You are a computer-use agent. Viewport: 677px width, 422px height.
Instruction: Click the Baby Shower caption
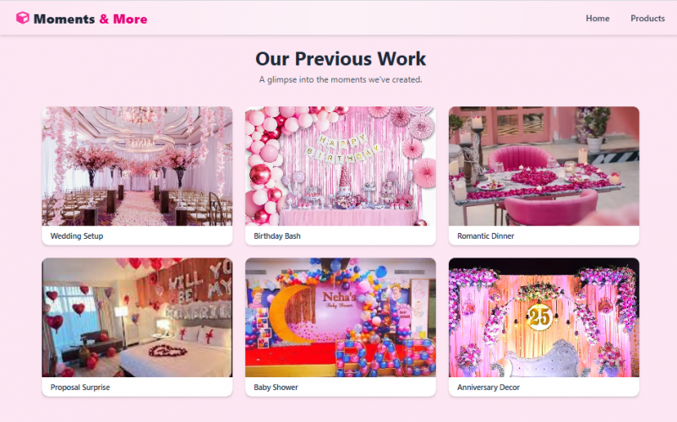click(x=276, y=387)
